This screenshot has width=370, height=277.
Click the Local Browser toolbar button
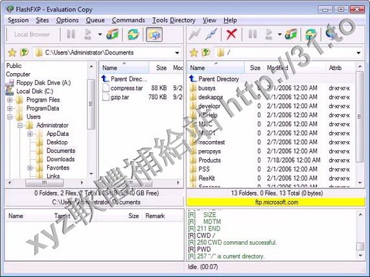point(32,35)
